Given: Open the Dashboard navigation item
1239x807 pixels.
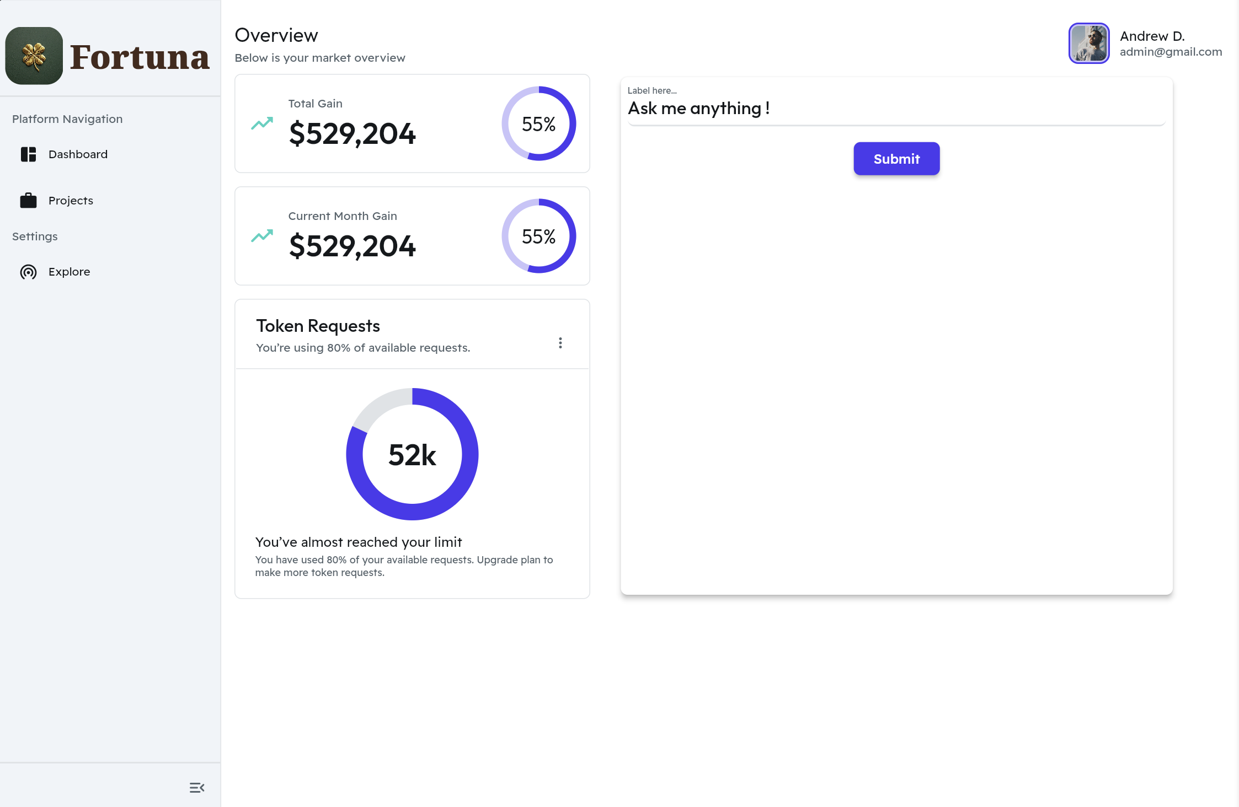Looking at the screenshot, I should (x=78, y=154).
